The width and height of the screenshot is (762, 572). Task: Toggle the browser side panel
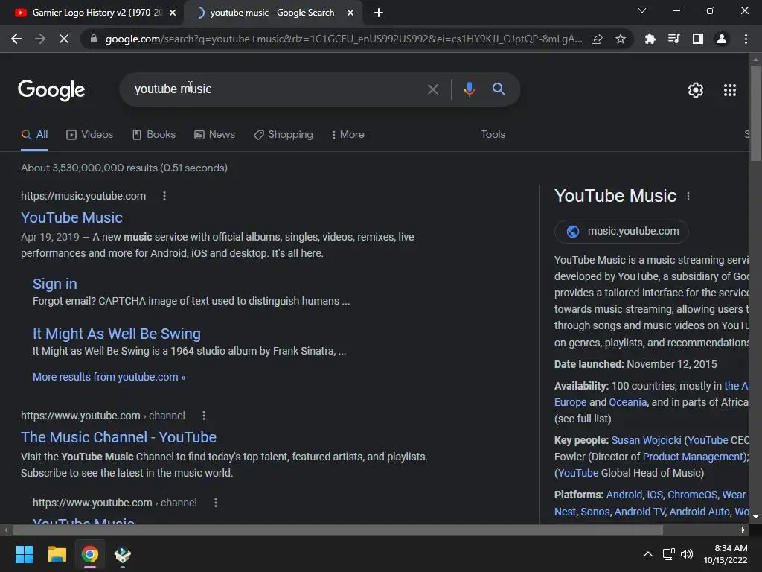(697, 39)
